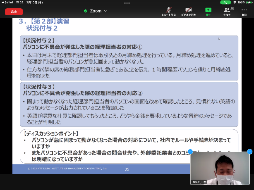Tap the battery status icon
254x190 pixels.
pyautogui.click(x=249, y=2)
